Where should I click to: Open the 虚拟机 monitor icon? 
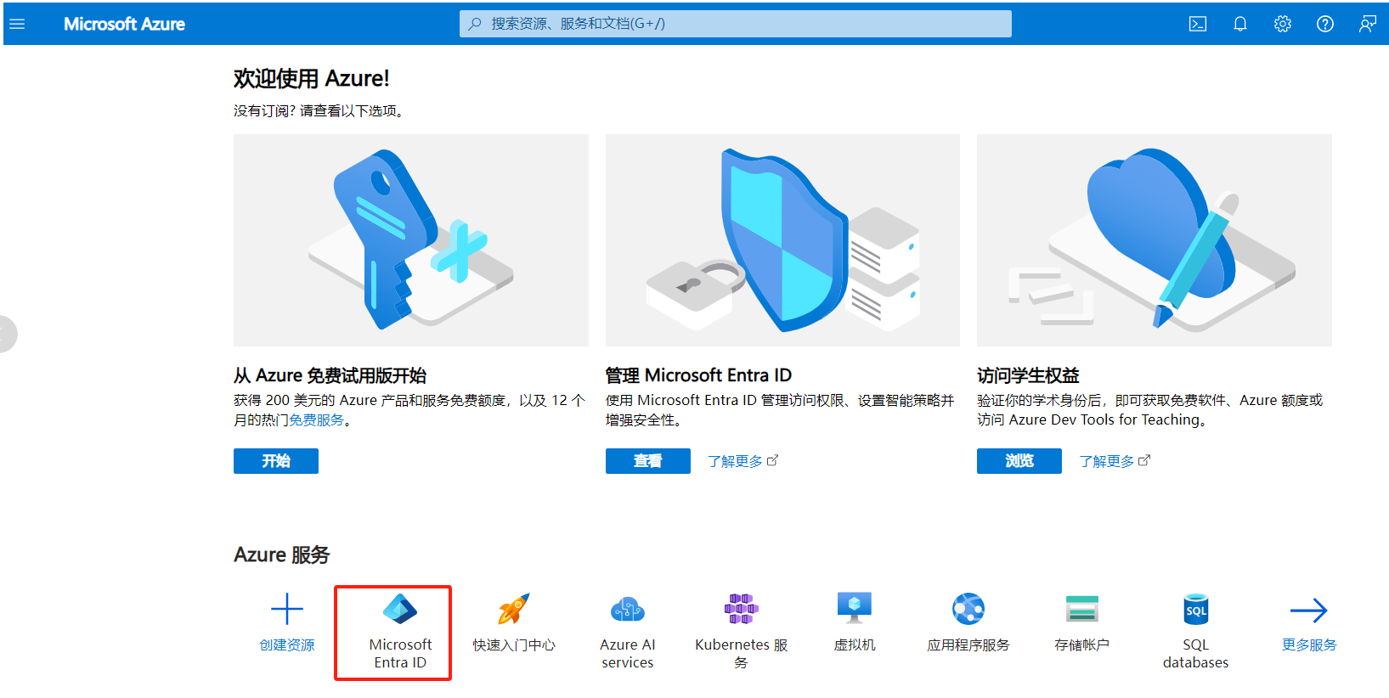point(855,608)
